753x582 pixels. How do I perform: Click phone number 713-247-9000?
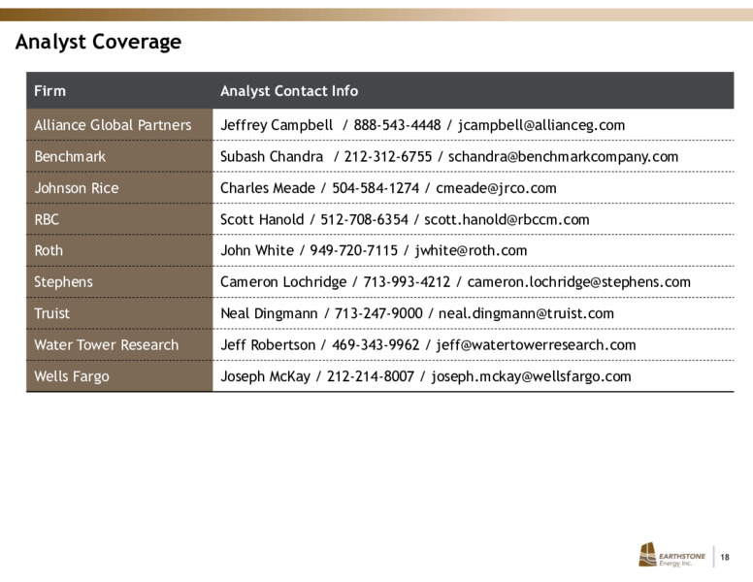[378, 313]
